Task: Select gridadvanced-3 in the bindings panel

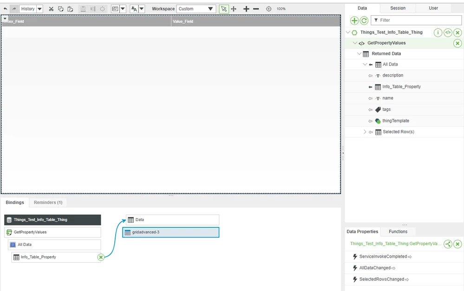Action: click(x=171, y=233)
